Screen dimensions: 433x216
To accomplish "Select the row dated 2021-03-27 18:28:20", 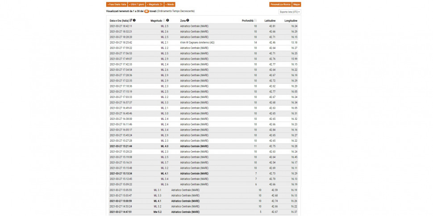I will [x=203, y=37].
